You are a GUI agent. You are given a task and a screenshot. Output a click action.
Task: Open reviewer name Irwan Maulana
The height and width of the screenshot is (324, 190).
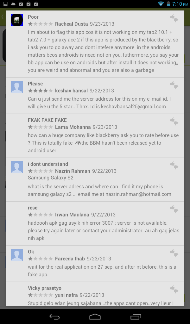(x=72, y=215)
